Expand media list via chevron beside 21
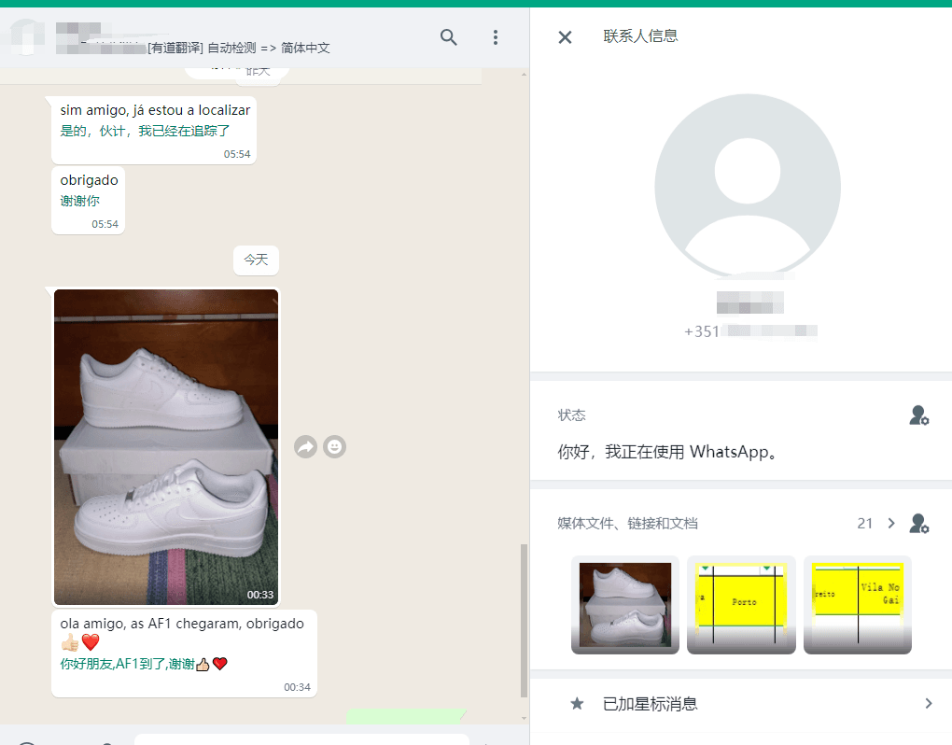952x745 pixels. pyautogui.click(x=891, y=524)
